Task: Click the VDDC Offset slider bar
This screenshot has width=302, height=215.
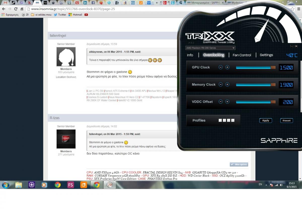Action: [x=256, y=102]
